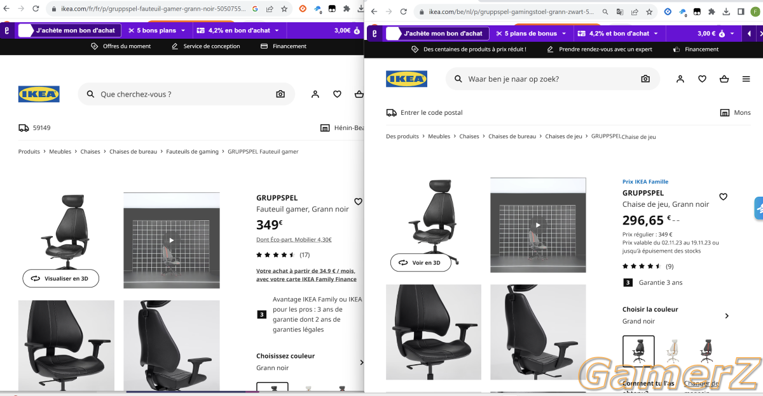
Task: Toggle side panel in right browser window
Action: (740, 12)
